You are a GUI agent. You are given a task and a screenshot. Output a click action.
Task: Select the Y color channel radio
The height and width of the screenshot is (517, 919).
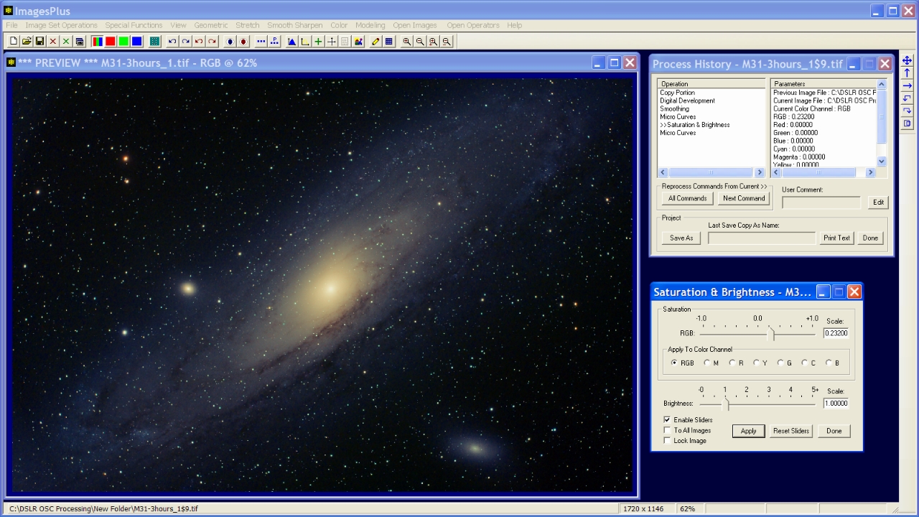tap(756, 363)
